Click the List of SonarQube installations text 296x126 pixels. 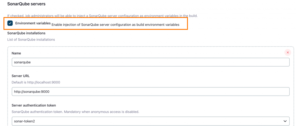[x=31, y=39]
